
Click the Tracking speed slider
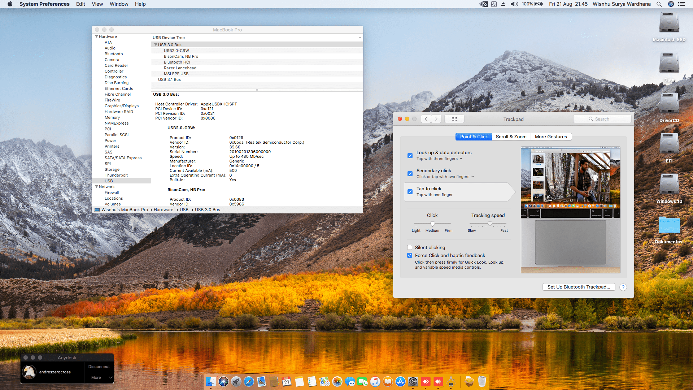tap(490, 224)
